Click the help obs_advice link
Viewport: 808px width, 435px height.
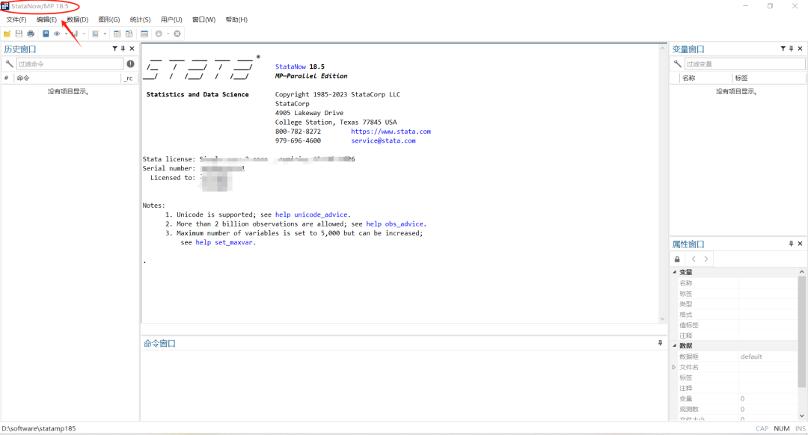pyautogui.click(x=395, y=223)
